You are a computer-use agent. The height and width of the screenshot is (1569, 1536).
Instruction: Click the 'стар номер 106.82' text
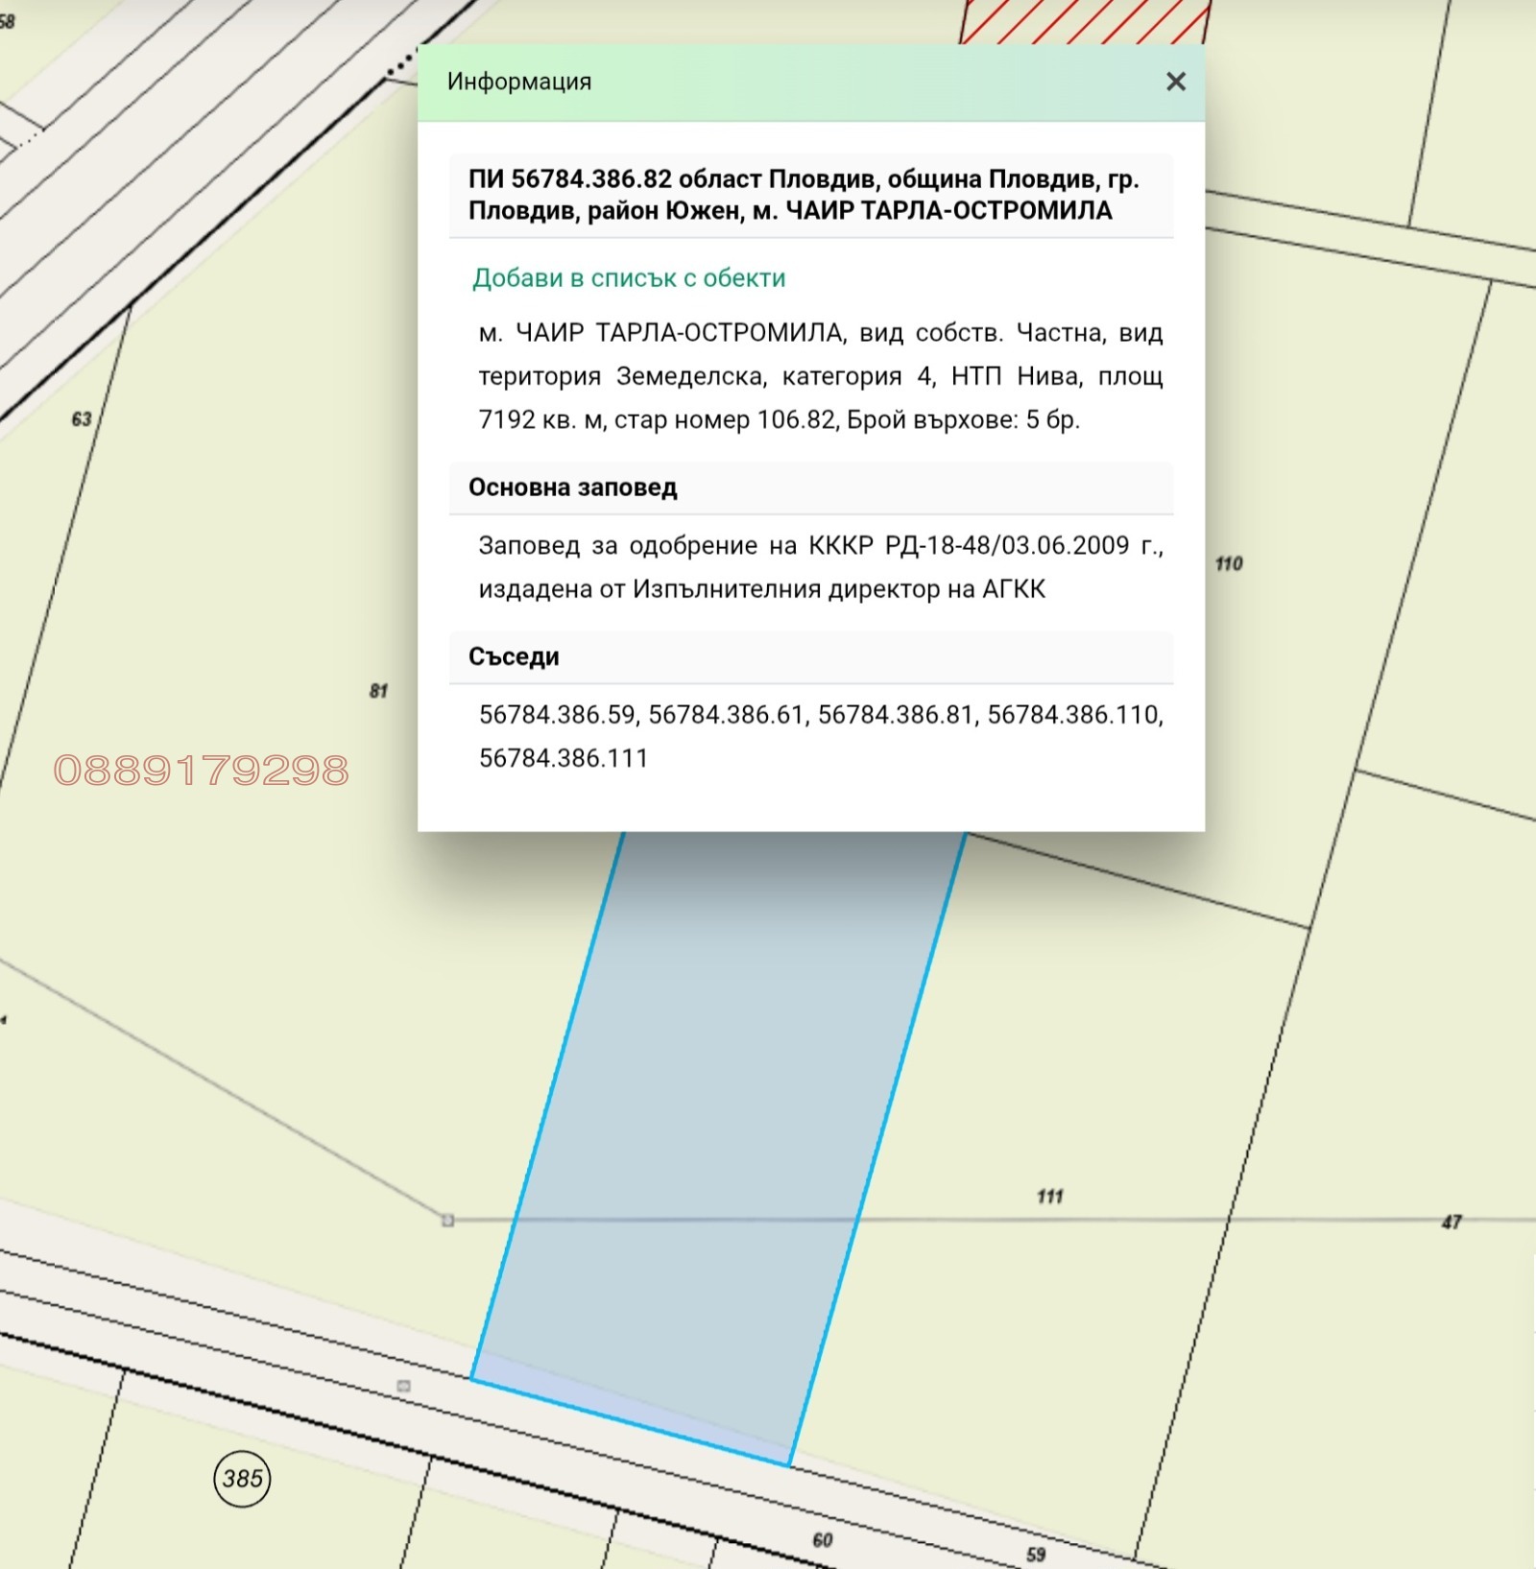[x=725, y=420]
